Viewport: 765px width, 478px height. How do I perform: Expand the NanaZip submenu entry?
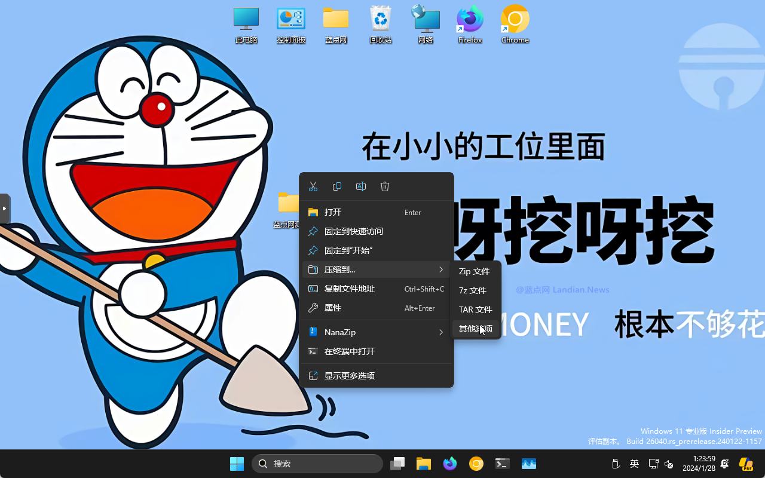[x=377, y=332]
